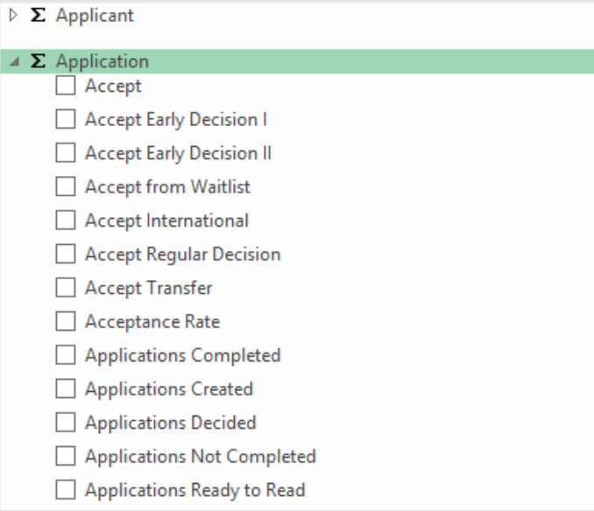Check the Applications Ready to Read checkbox
The height and width of the screenshot is (511, 594).
[66, 489]
